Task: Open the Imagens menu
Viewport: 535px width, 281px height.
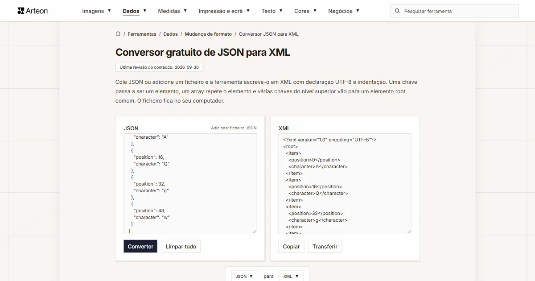Action: click(96, 11)
